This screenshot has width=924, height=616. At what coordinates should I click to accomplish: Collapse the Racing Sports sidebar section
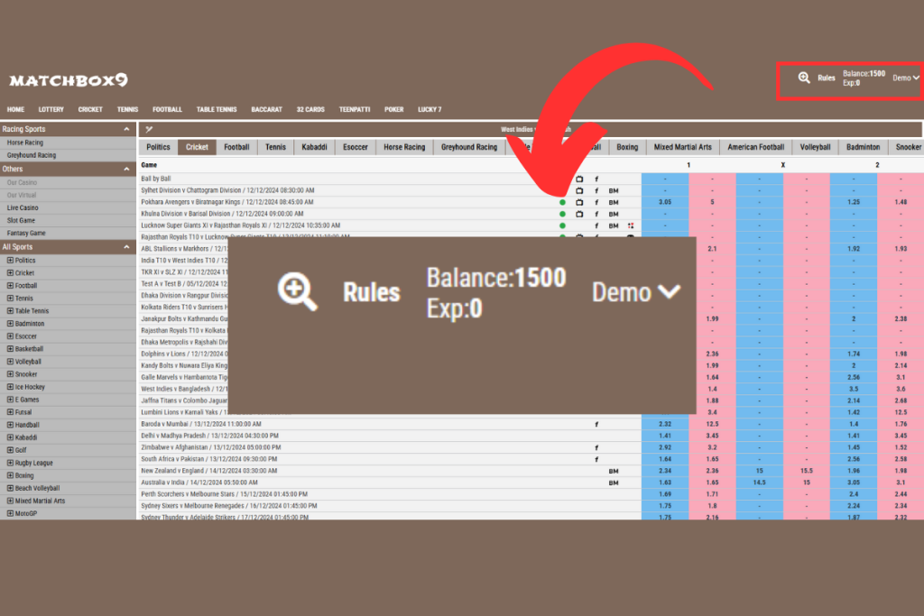(x=126, y=129)
